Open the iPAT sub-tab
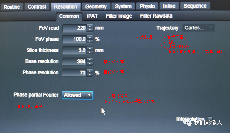The height and width of the screenshot is (133, 230). (x=92, y=16)
